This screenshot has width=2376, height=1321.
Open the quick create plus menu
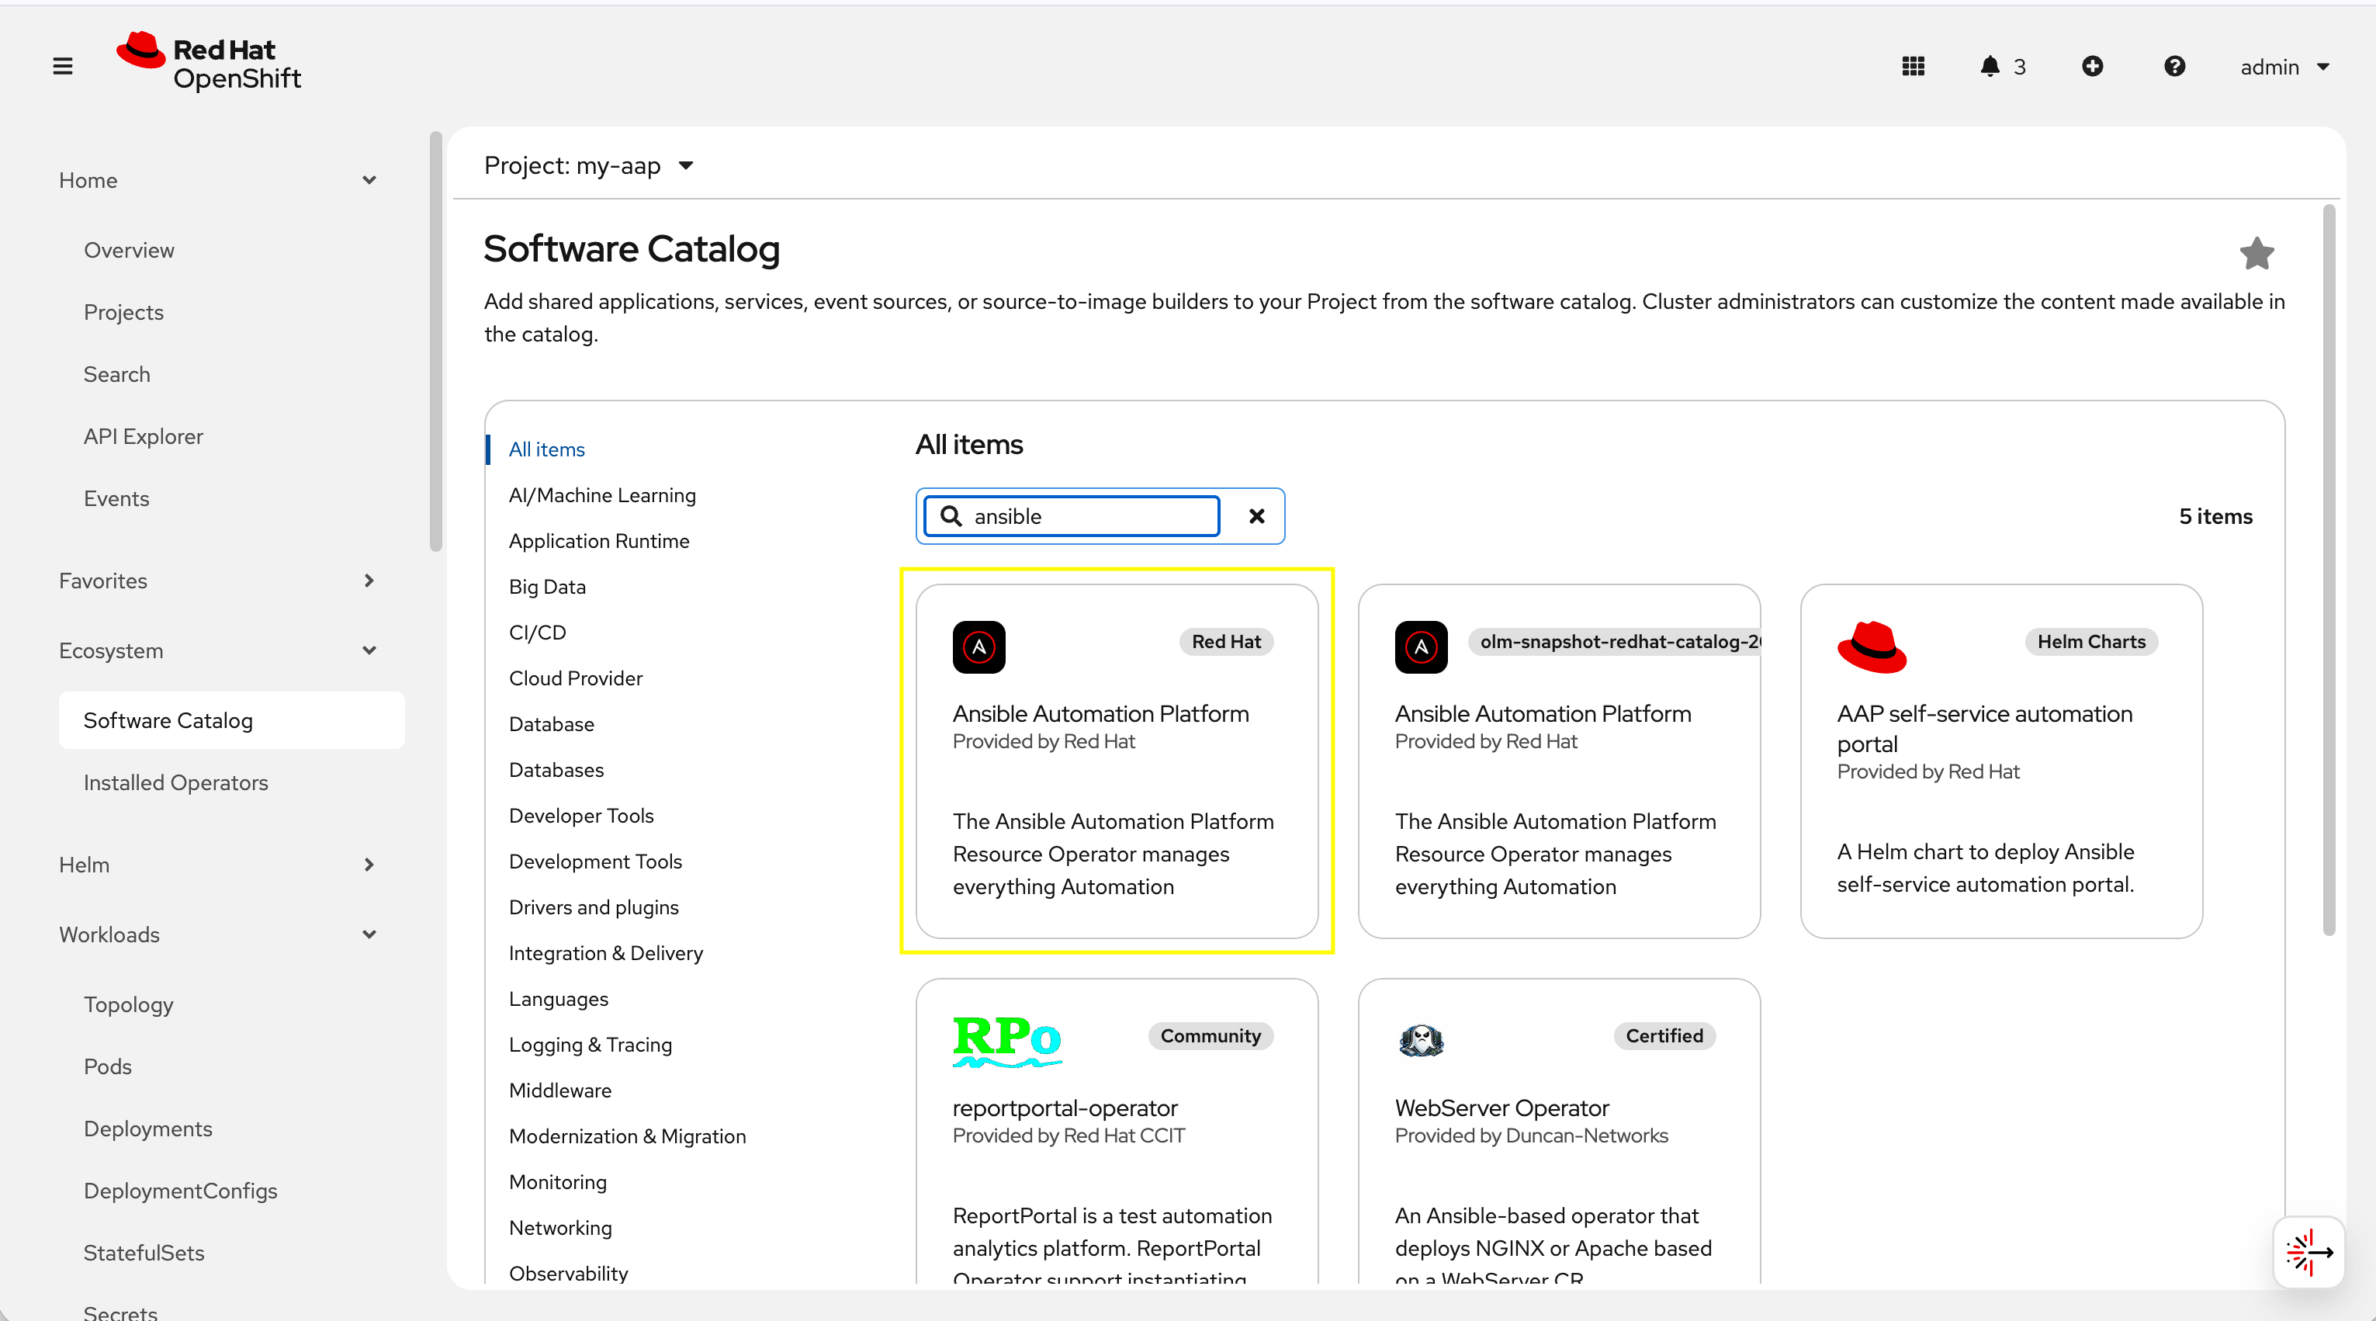pos(2092,65)
